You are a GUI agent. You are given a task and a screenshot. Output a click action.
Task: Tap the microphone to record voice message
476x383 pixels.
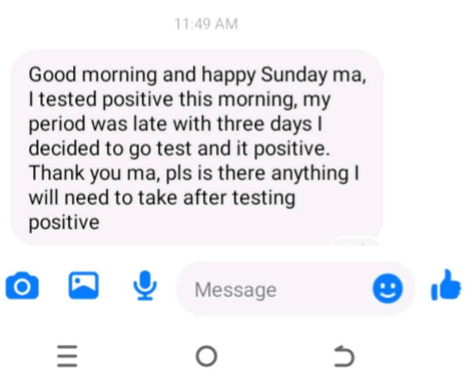click(145, 285)
